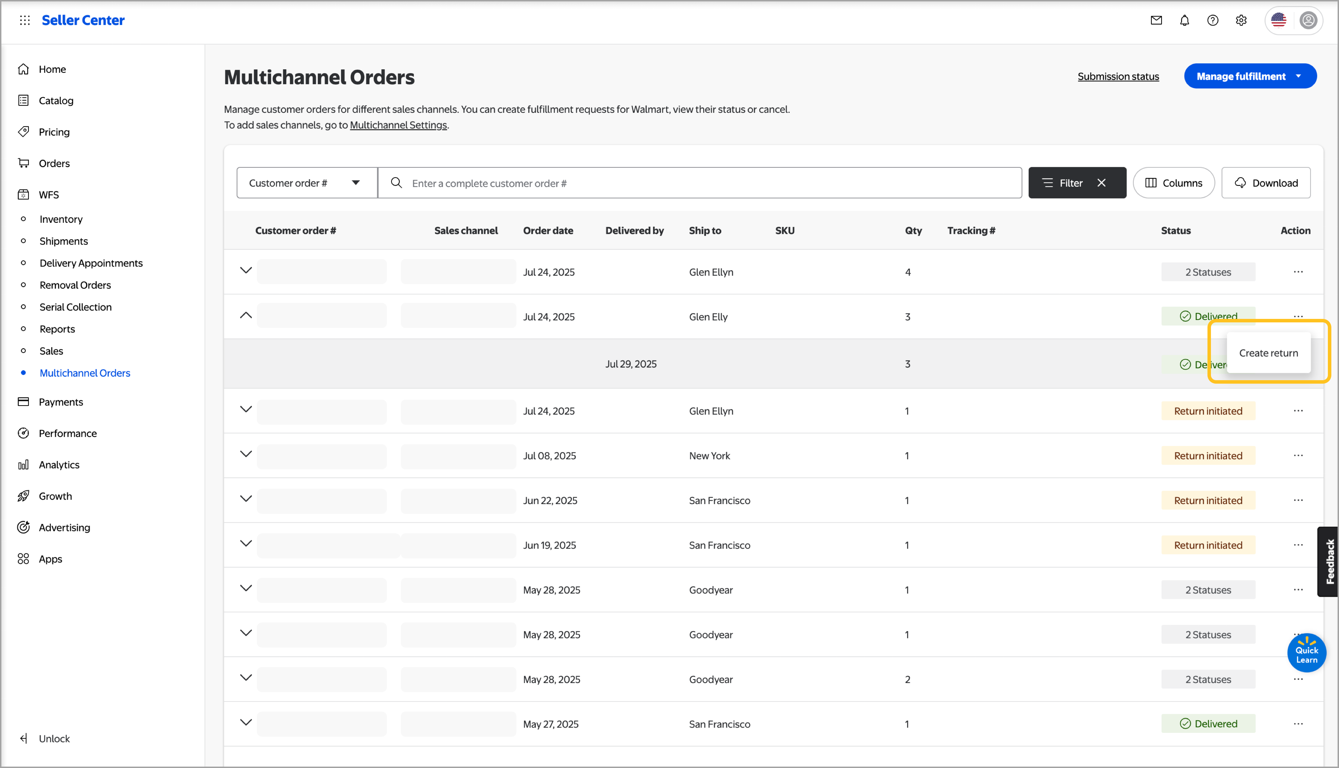
Task: Open the Customer order # search type dropdown
Action: (307, 182)
